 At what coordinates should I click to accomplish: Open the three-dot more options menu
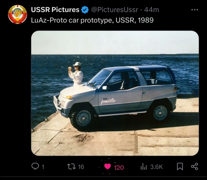(x=194, y=10)
